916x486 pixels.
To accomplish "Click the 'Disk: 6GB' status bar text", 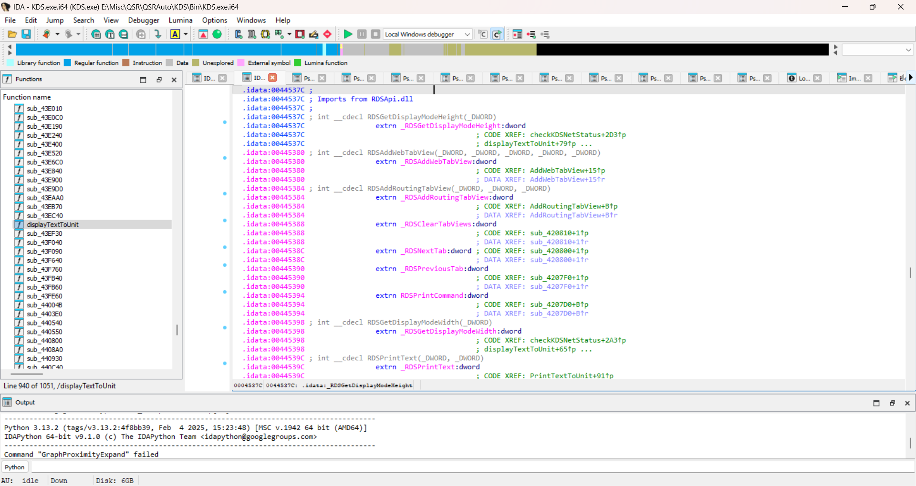I will (114, 481).
